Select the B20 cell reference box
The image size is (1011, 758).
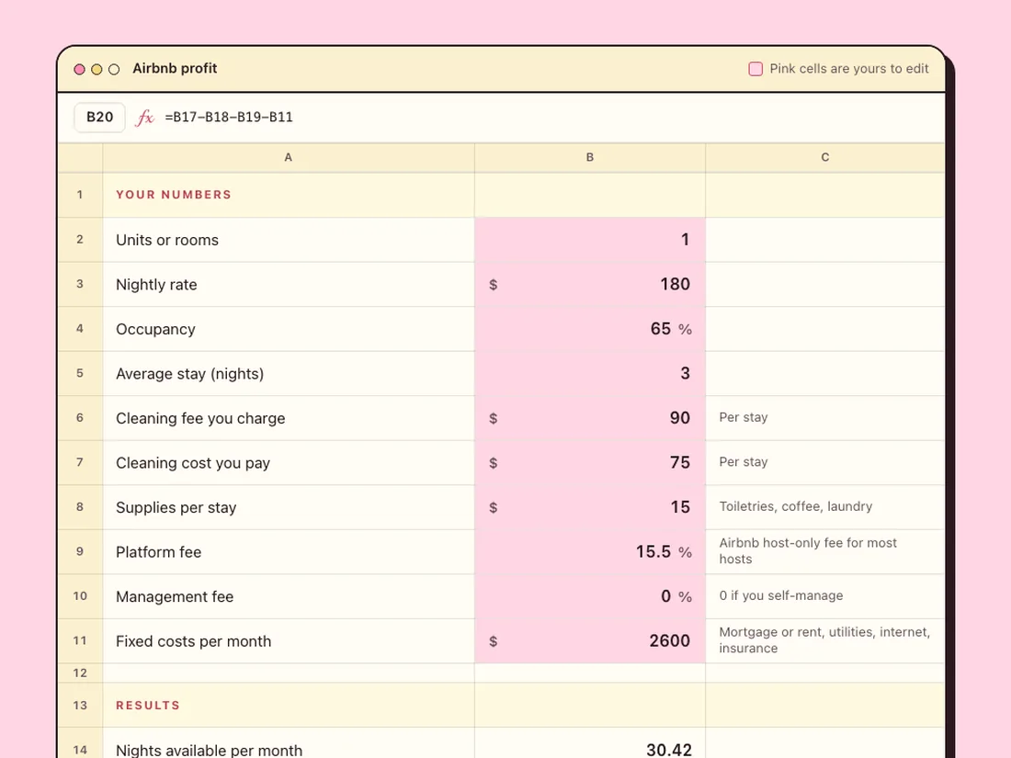(100, 118)
